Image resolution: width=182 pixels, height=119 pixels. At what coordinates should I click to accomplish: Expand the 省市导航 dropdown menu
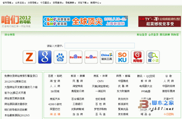click(x=8, y=3)
